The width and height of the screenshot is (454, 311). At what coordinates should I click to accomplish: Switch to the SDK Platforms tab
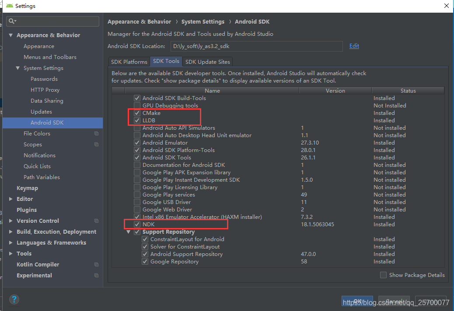pos(129,62)
